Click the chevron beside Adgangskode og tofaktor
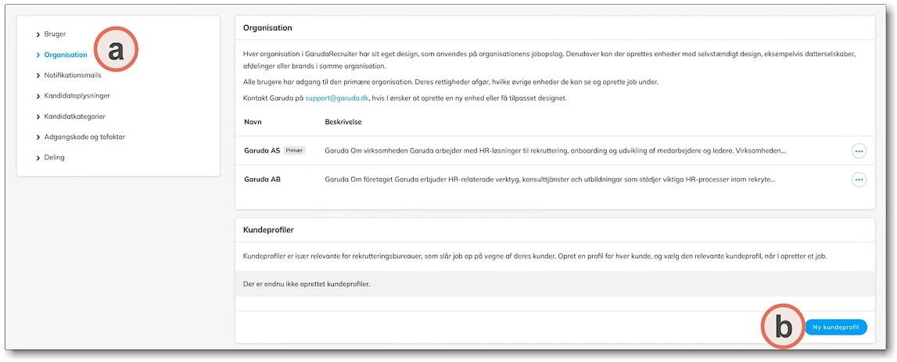897x362 pixels. 38,138
